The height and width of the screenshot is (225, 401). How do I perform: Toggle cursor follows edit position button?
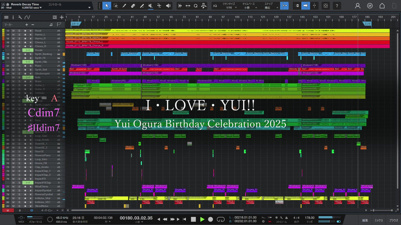tap(314, 5)
